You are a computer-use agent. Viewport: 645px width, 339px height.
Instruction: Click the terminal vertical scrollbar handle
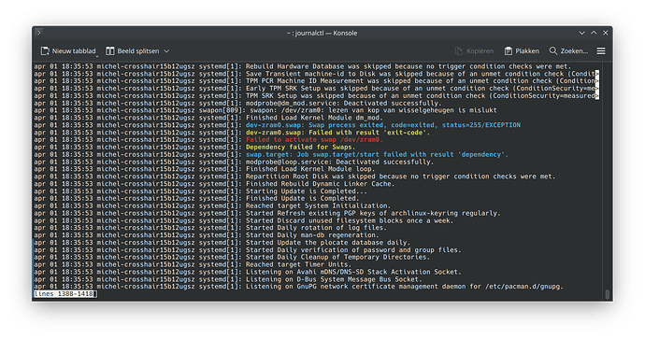point(608,294)
